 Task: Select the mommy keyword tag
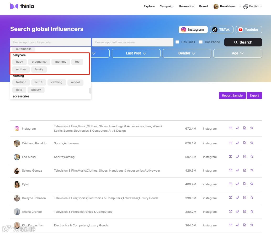point(61,62)
